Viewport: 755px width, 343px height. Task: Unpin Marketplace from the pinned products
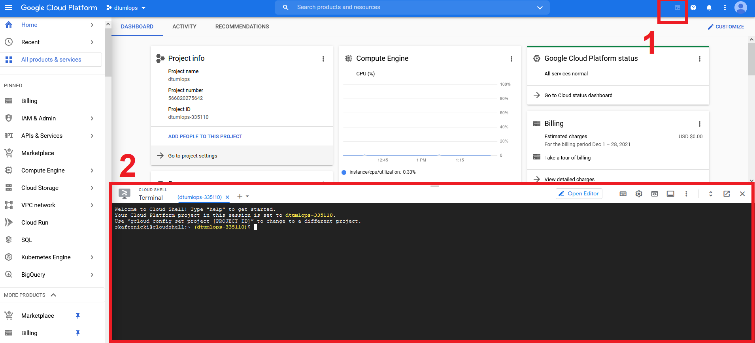click(78, 316)
